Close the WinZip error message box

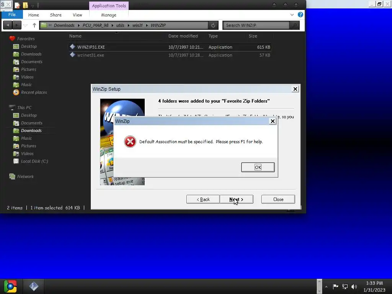(x=273, y=121)
